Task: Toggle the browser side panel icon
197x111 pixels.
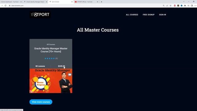Action: coord(192,6)
